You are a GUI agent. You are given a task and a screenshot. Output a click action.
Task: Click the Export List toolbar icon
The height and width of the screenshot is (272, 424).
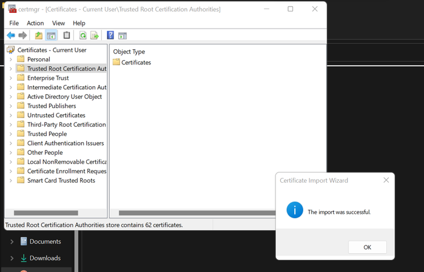click(x=95, y=35)
